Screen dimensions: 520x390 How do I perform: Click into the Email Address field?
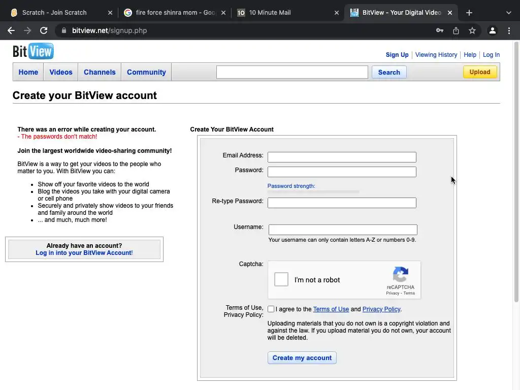click(342, 157)
